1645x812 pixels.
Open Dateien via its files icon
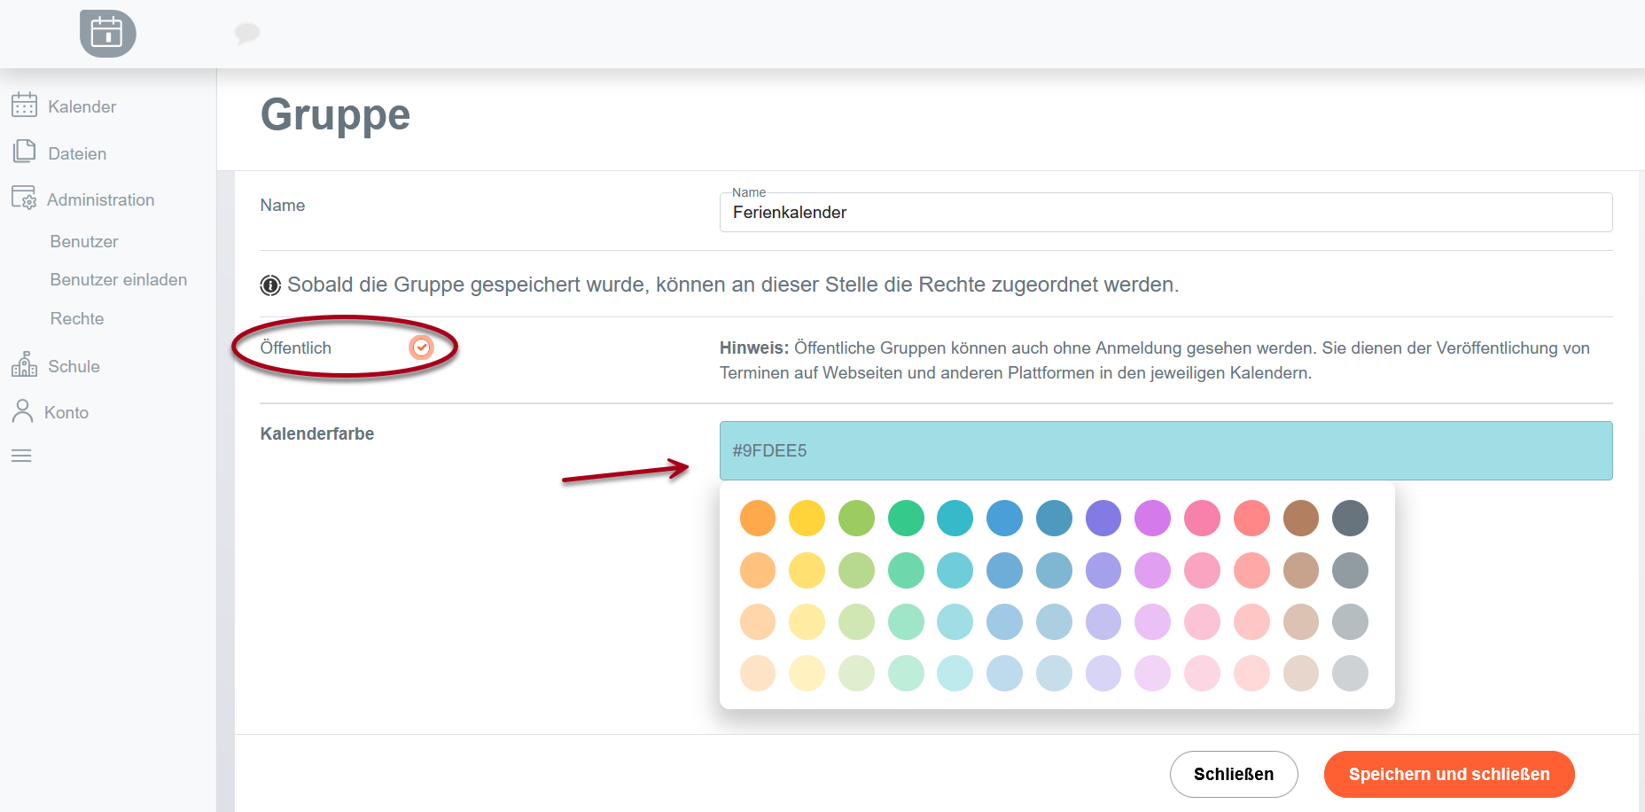[x=24, y=152]
